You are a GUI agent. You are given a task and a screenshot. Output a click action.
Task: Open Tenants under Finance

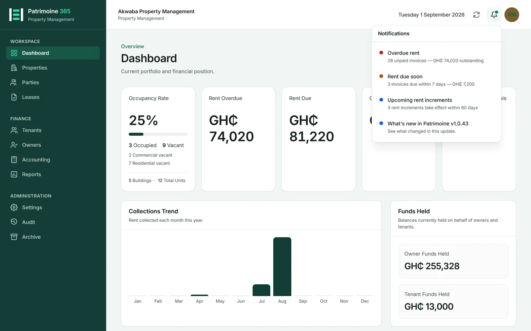[53, 130]
